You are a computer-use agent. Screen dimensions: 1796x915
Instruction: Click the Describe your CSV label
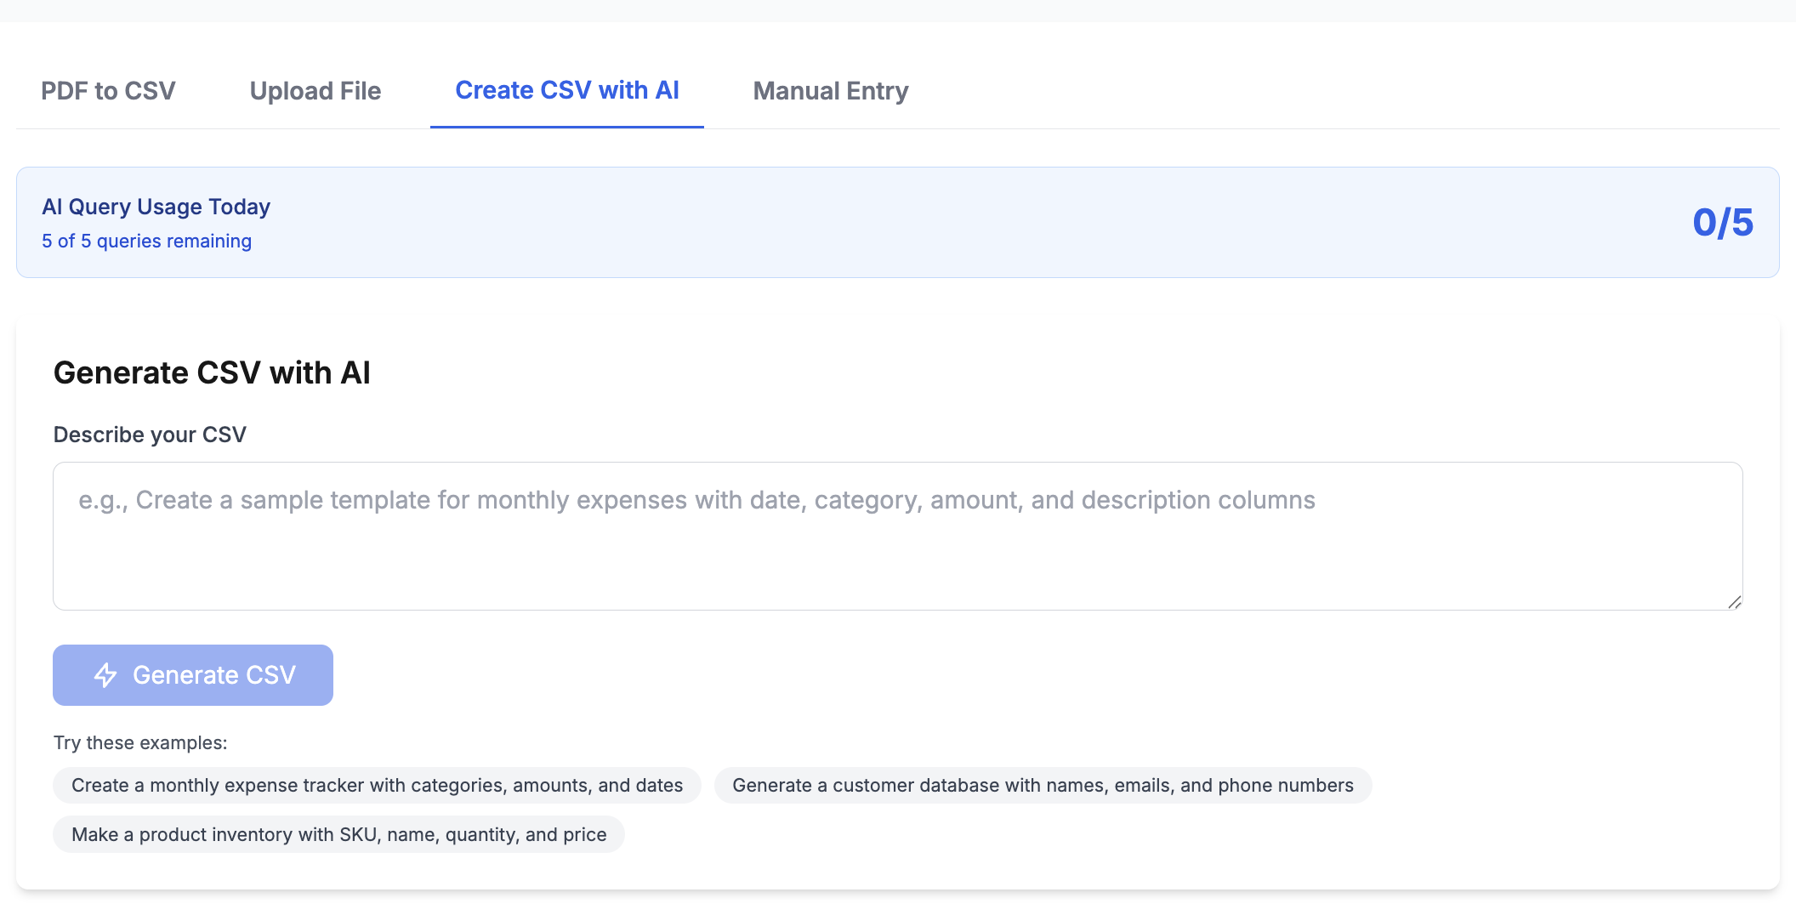pos(150,435)
